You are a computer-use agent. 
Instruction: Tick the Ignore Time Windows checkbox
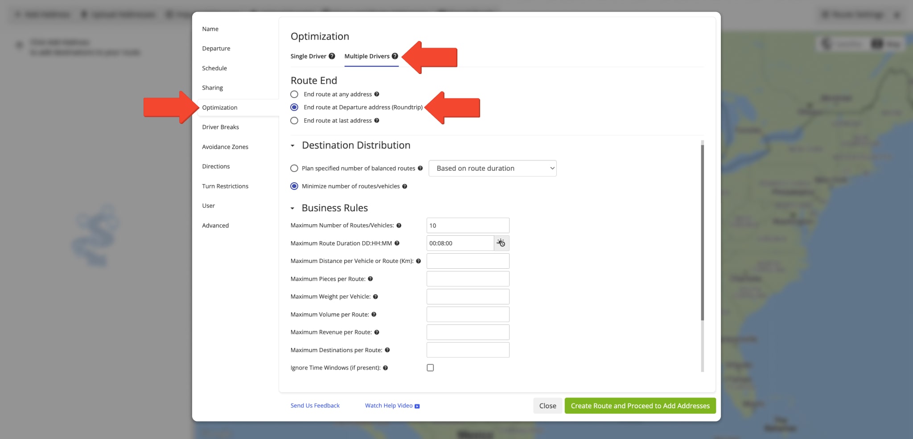[x=430, y=368]
